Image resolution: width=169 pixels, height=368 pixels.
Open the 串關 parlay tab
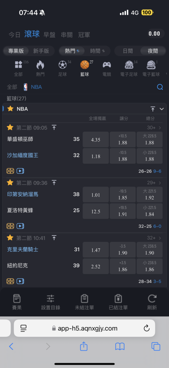[67, 35]
